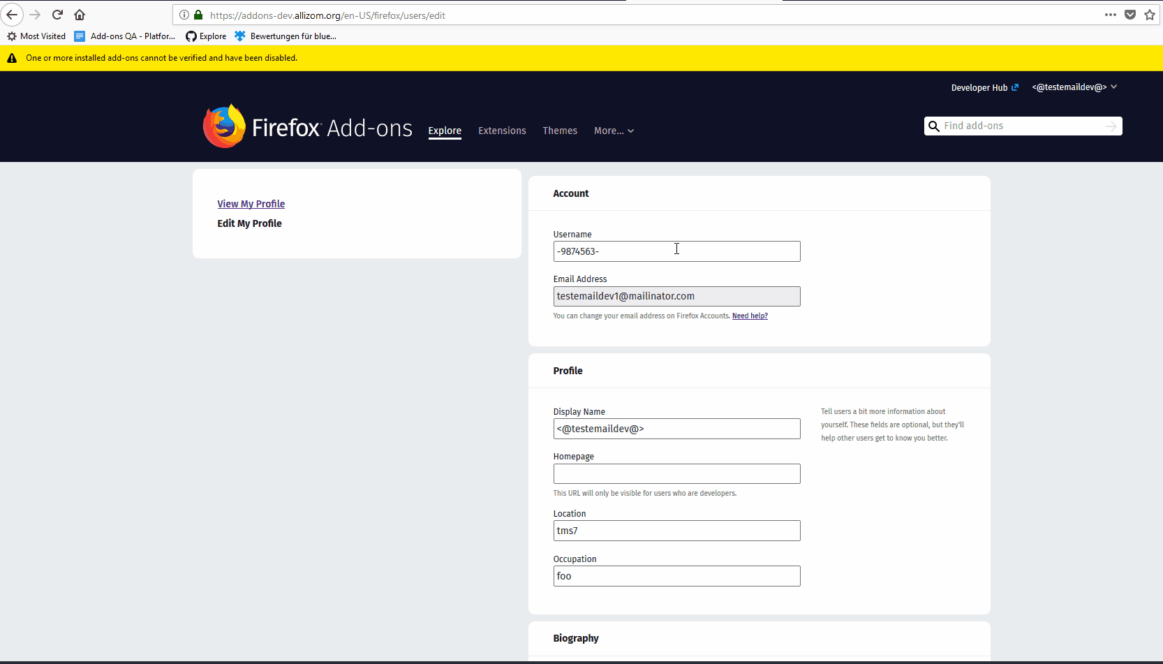Switch to the Themes tab

[560, 131]
